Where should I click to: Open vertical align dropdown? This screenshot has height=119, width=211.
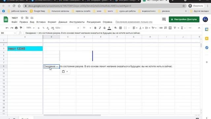click(x=141, y=28)
